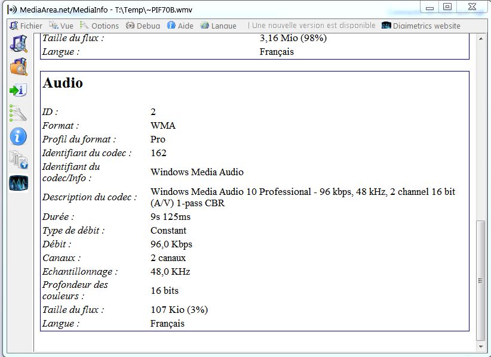Click the vertical scrollbar thumb
Viewport: 491px width, 357px height.
point(480,280)
